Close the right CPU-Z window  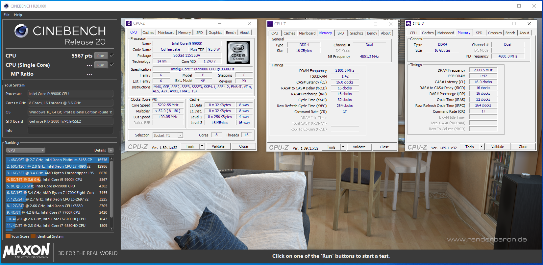point(529,24)
